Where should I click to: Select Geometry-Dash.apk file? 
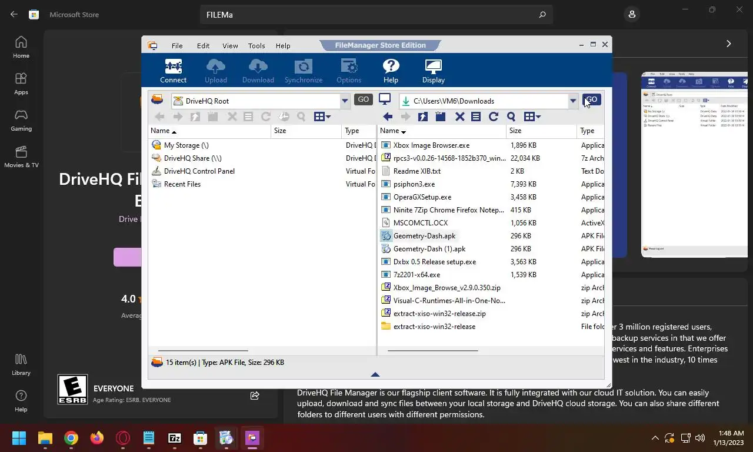tap(424, 236)
